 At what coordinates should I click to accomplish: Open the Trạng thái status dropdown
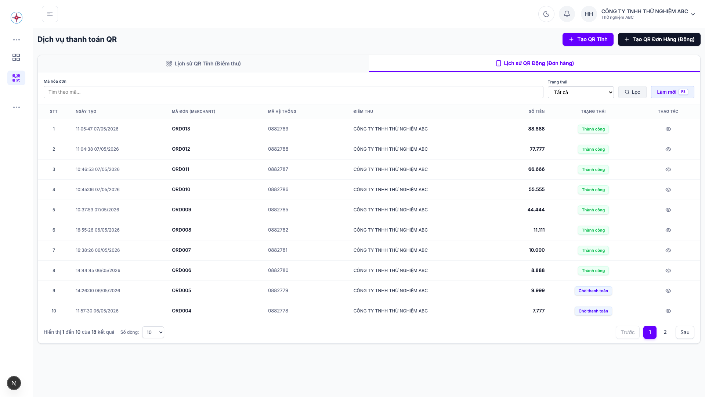click(581, 92)
